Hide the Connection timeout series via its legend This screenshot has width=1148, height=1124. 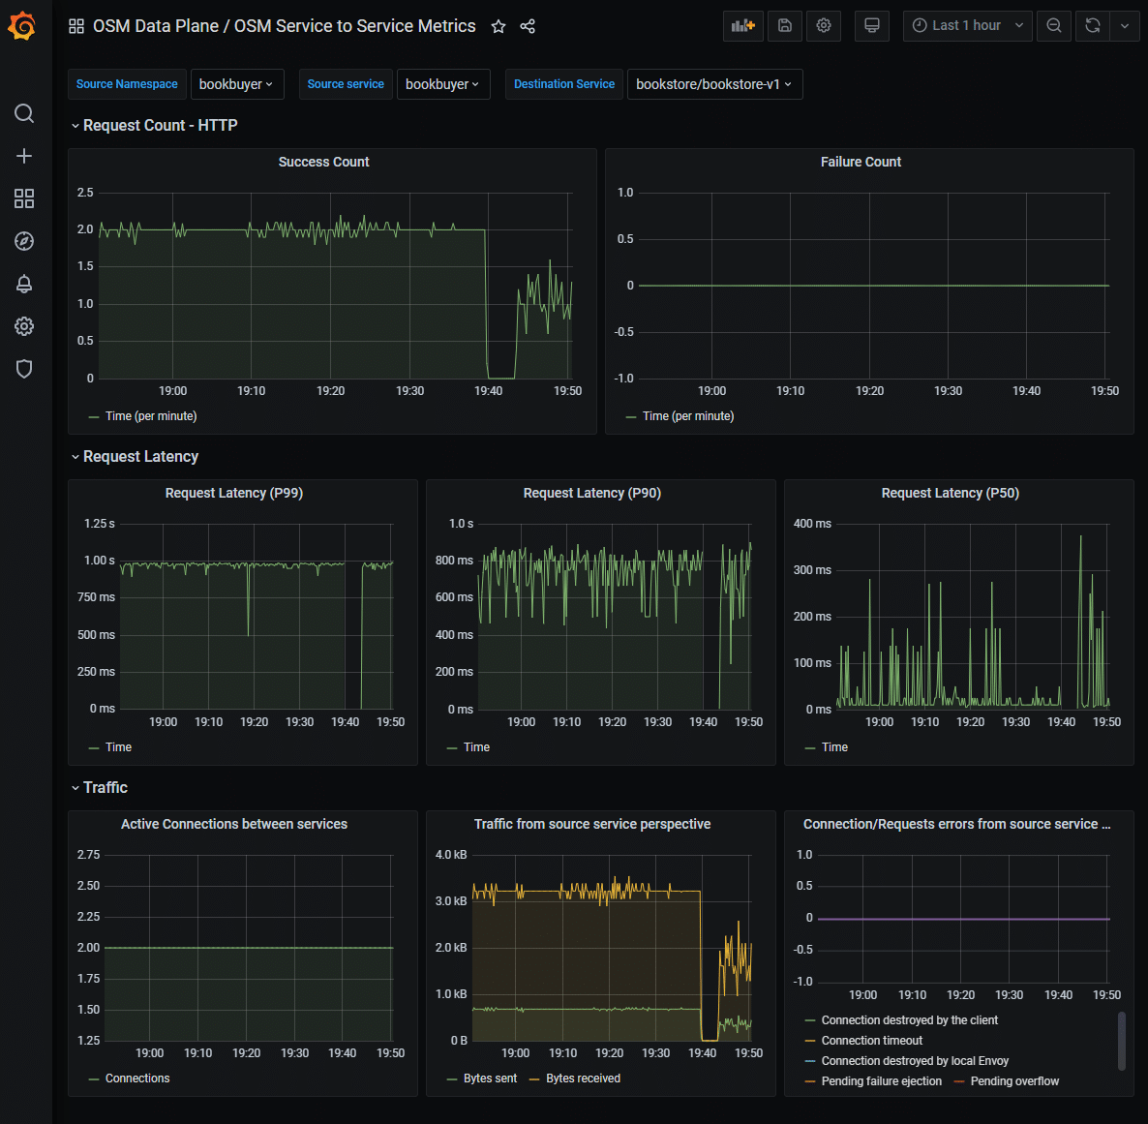point(870,1040)
